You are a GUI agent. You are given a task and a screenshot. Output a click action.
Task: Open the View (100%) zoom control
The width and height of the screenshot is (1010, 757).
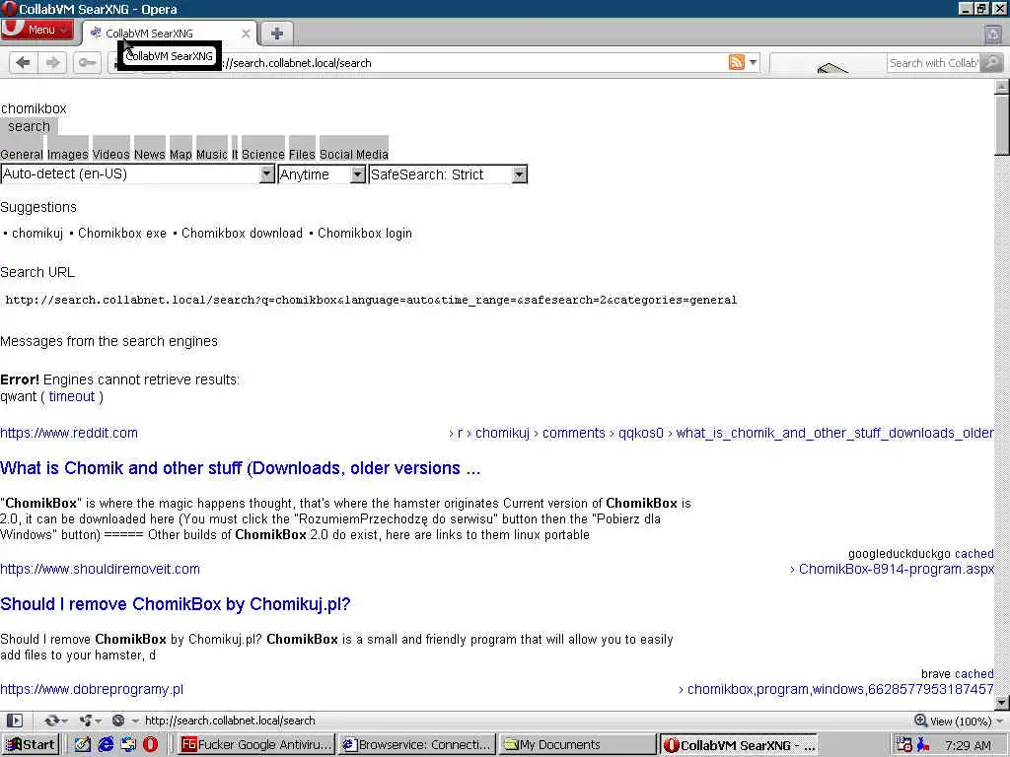point(960,721)
